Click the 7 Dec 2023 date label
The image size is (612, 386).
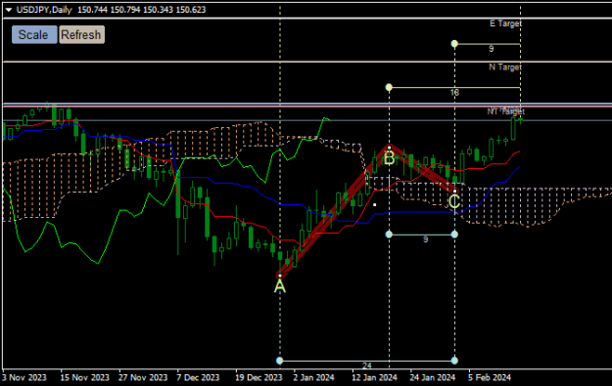[x=198, y=377]
